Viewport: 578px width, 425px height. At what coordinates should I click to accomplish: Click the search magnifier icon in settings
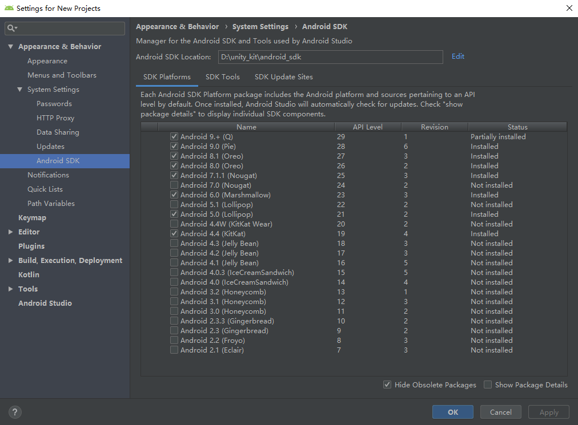12,28
